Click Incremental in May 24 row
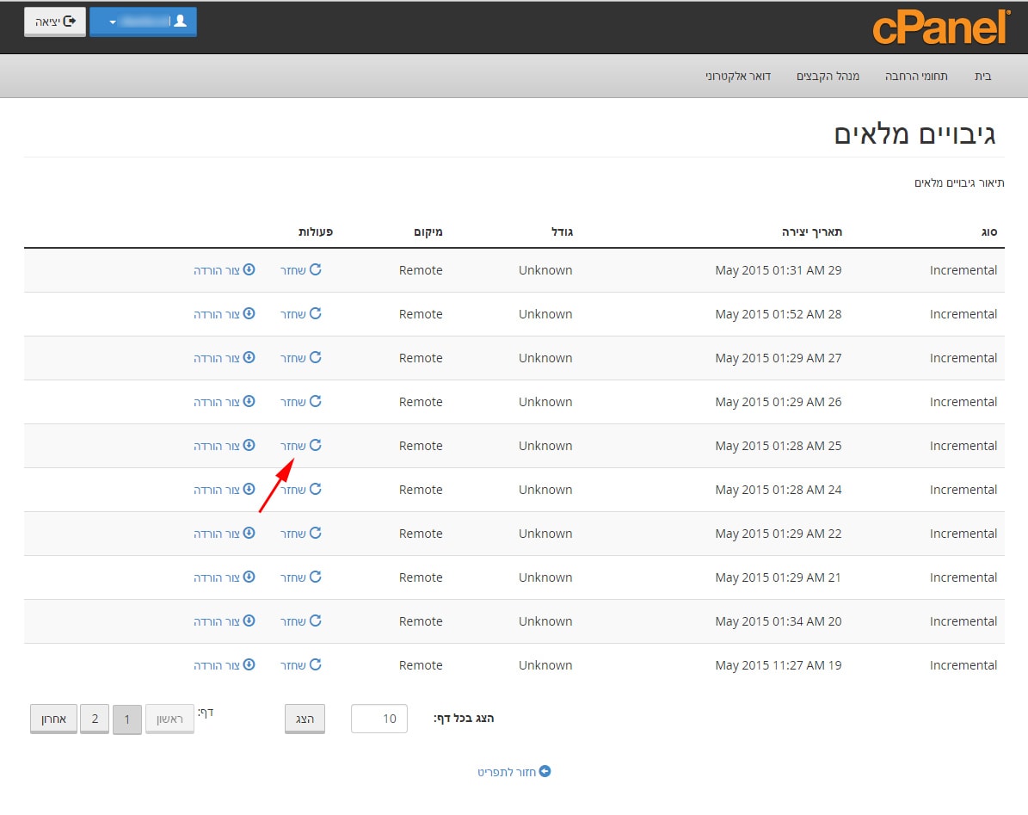Viewport: 1028px width, 815px height. [x=963, y=490]
